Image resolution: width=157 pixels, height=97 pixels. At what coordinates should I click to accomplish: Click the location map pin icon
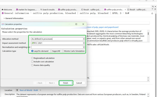[x=17, y=90]
